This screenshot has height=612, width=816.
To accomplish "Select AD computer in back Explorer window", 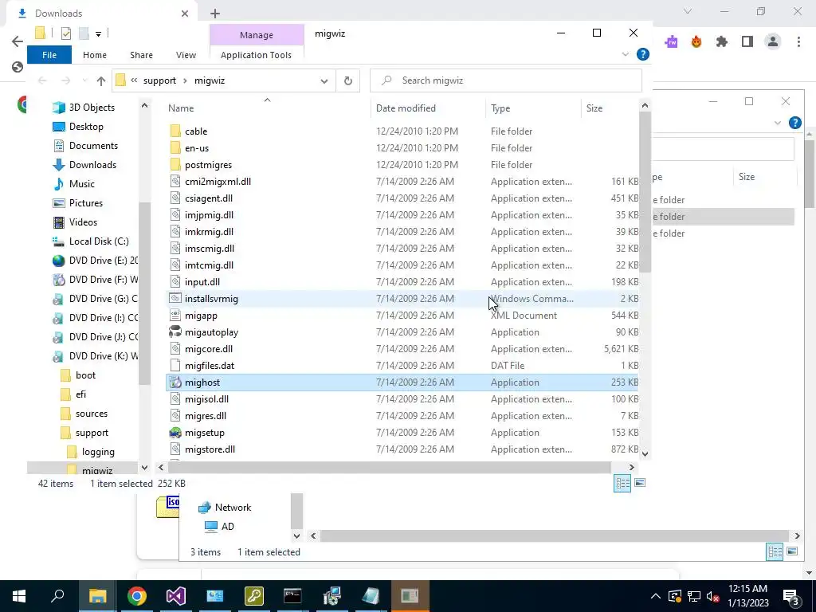I will [227, 527].
